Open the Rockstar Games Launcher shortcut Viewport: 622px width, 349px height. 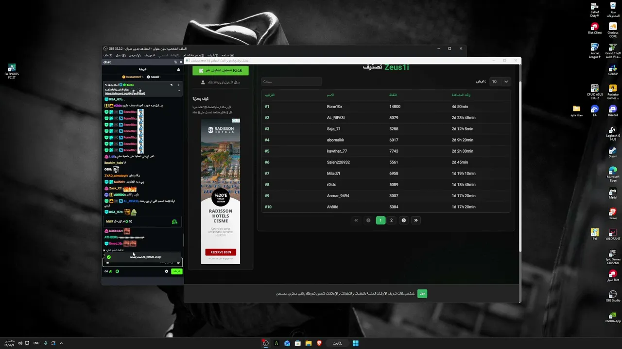pyautogui.click(x=613, y=92)
